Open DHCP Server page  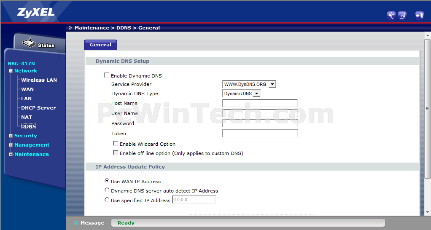click(38, 108)
